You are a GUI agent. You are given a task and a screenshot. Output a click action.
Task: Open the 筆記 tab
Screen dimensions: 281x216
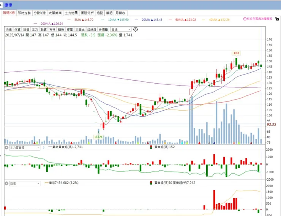pos(109,13)
